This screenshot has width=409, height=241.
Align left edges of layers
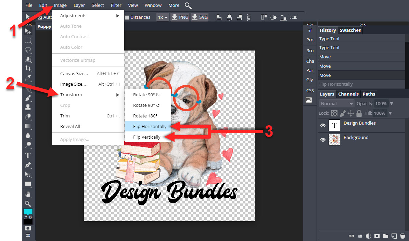(x=219, y=17)
